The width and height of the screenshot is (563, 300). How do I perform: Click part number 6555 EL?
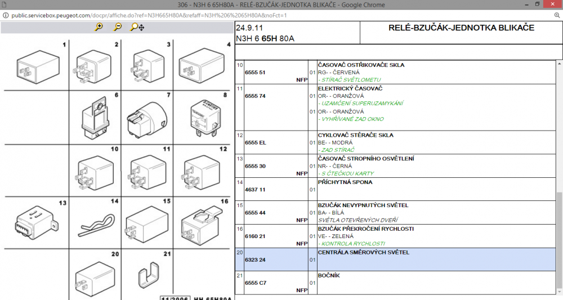tap(255, 142)
